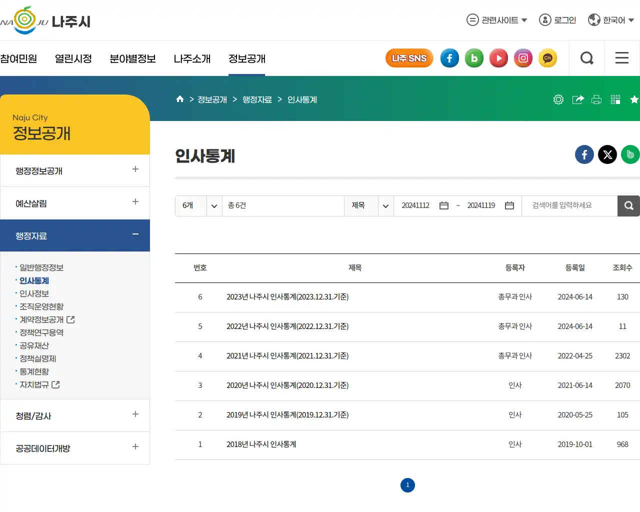640x512 pixels.
Task: Open 열린시정 main menu
Action: tap(73, 58)
